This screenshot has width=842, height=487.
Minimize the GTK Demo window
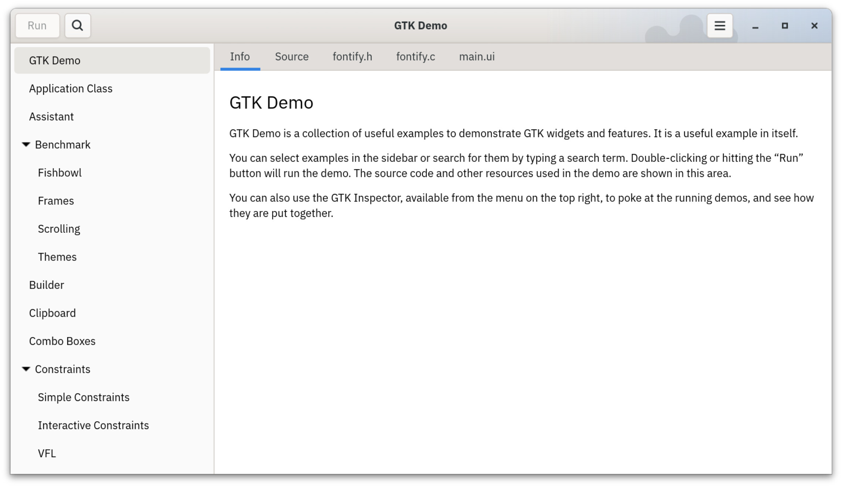pos(755,26)
